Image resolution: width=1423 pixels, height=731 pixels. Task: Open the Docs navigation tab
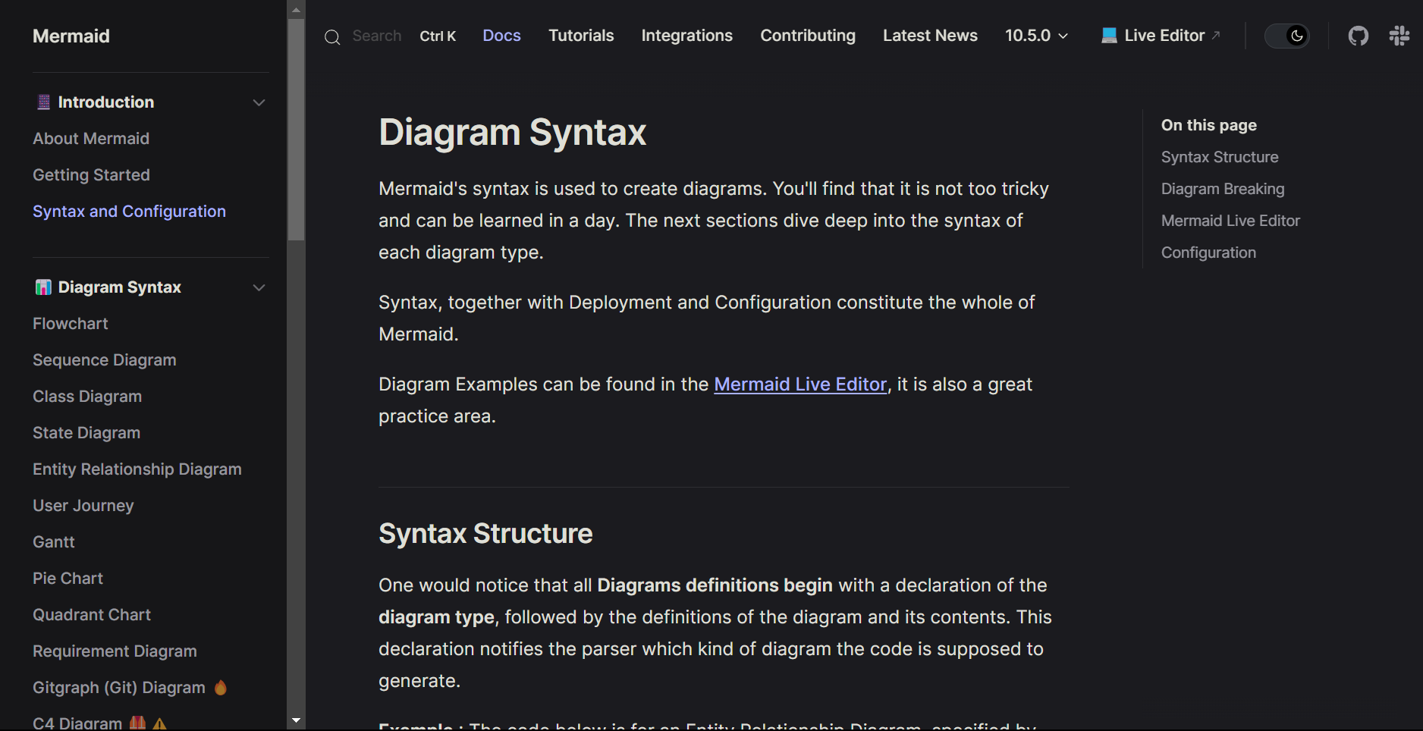pos(501,36)
